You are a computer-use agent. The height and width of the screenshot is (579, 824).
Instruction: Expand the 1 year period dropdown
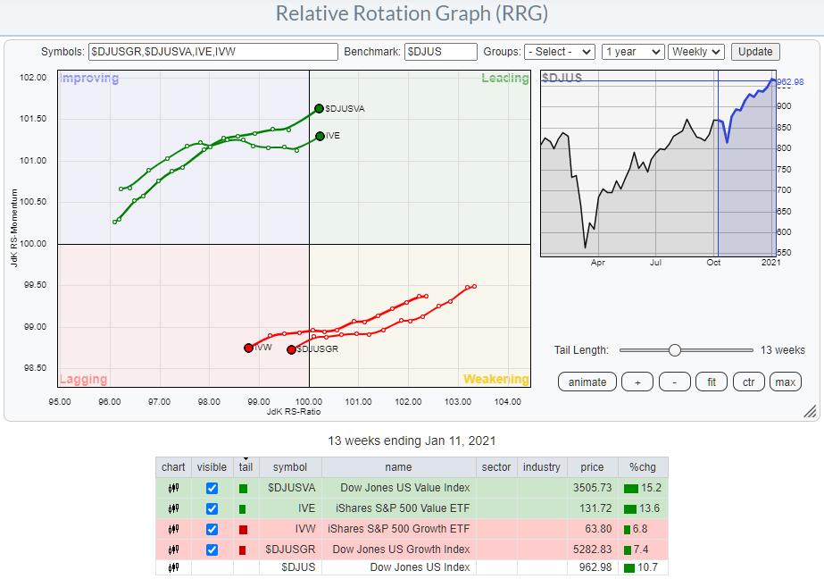coord(632,52)
